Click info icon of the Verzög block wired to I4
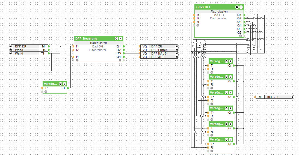The image size is (299, 156). tap(65, 84)
